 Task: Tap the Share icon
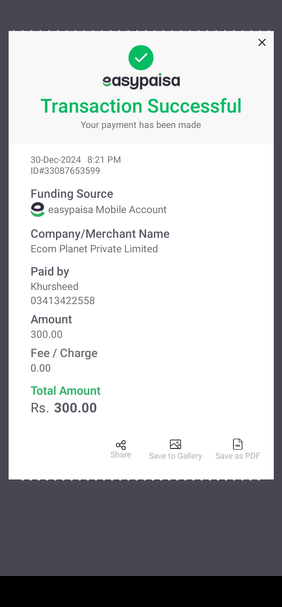click(x=121, y=445)
